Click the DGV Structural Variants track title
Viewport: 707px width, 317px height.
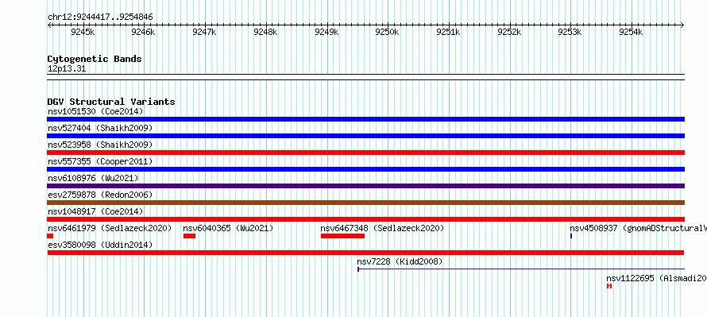pos(111,102)
